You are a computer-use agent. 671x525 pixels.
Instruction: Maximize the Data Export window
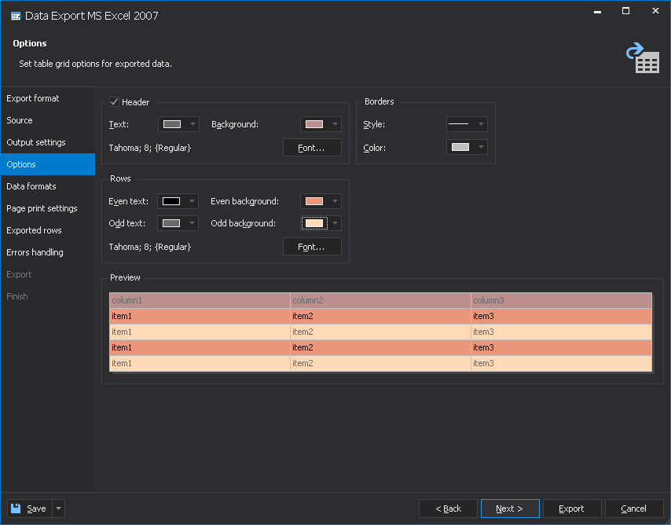(625, 11)
